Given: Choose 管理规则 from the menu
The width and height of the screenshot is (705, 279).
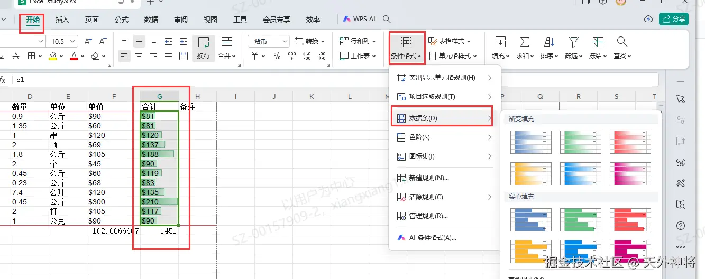Looking at the screenshot, I should 444,216.
